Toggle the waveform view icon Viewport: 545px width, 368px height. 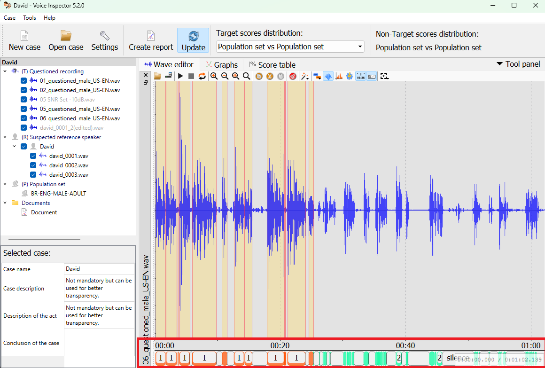(328, 76)
